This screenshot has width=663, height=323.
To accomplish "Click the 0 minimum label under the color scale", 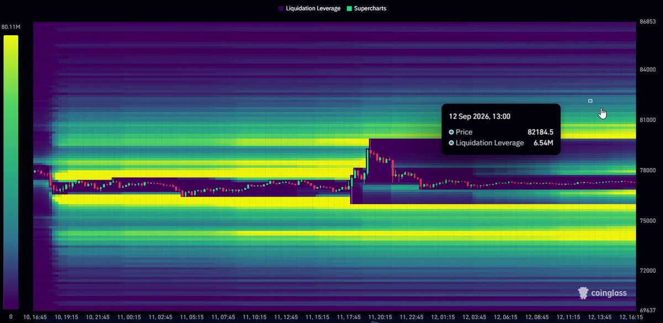I will click(11, 317).
